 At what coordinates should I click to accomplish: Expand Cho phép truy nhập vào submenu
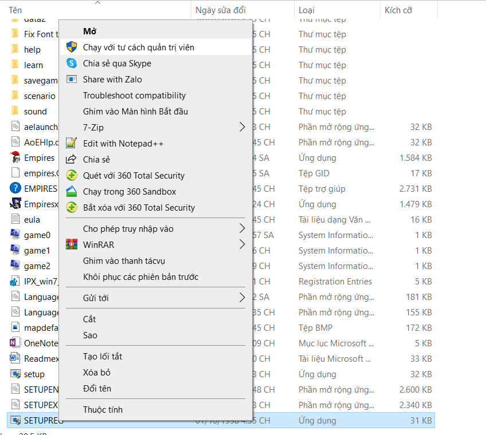(242, 228)
